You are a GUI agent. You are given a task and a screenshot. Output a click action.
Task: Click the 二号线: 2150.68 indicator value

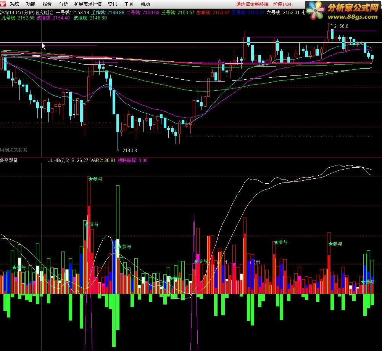143,13
